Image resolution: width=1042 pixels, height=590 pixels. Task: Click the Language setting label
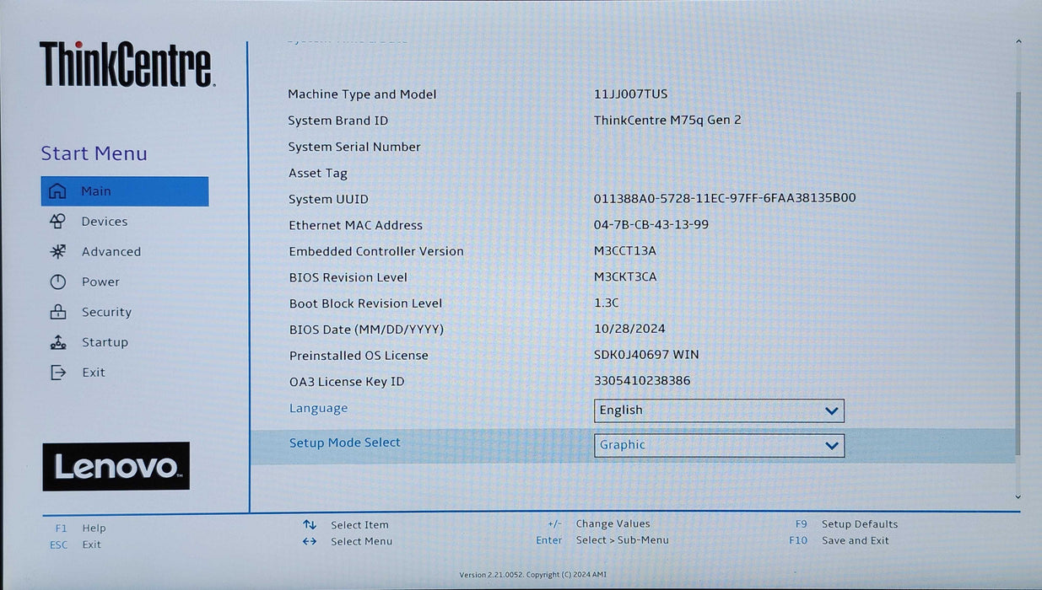[x=318, y=408]
